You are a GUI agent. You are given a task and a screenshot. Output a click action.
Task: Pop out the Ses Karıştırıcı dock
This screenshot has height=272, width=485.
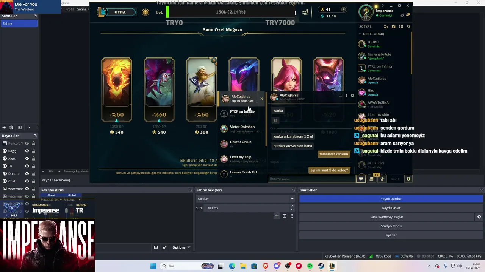tap(190, 190)
